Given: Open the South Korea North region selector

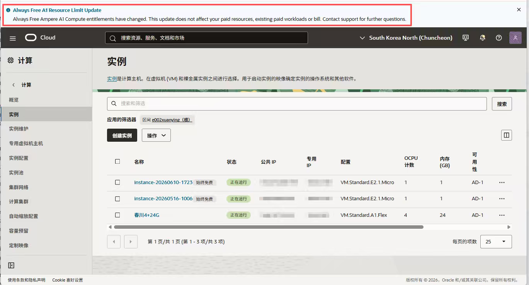Looking at the screenshot, I should [x=406, y=38].
